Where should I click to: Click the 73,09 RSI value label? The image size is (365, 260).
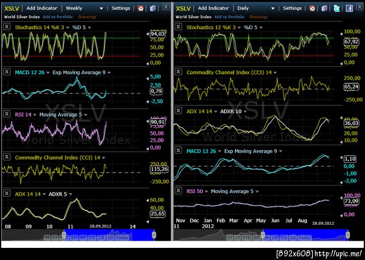[351, 200]
